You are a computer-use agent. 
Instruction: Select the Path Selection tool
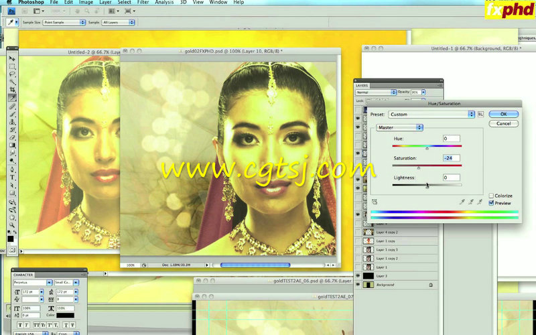coord(12,186)
